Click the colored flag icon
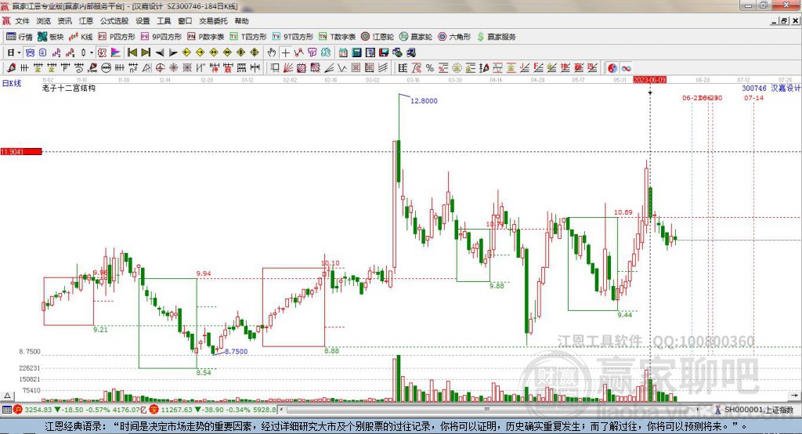802x434 pixels. (116, 52)
